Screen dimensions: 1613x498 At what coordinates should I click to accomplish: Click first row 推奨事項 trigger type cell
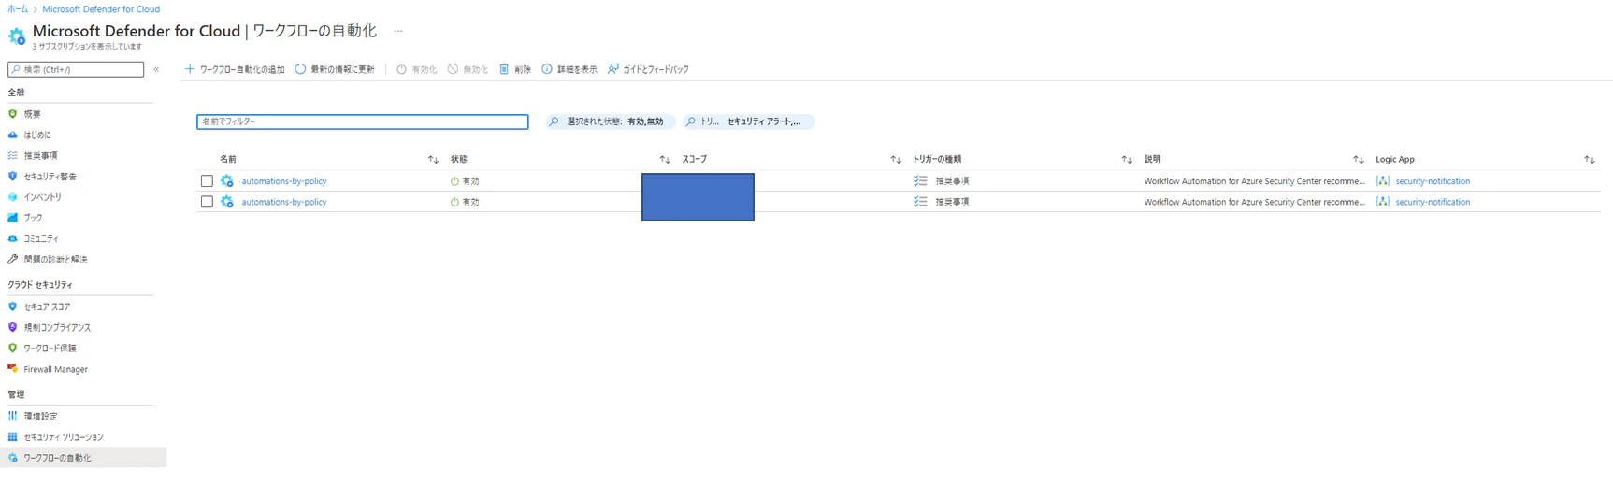coord(952,181)
